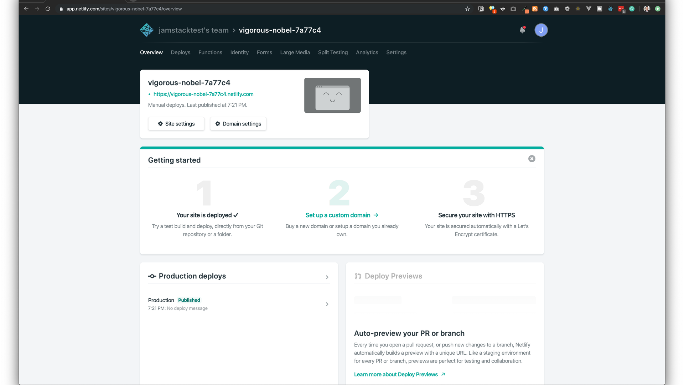Click the Netlify logo icon
The height and width of the screenshot is (385, 684).
coord(146,30)
